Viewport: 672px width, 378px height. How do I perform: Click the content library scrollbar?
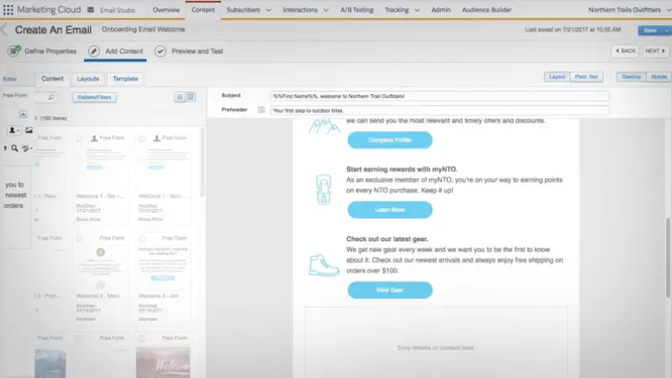[x=202, y=163]
